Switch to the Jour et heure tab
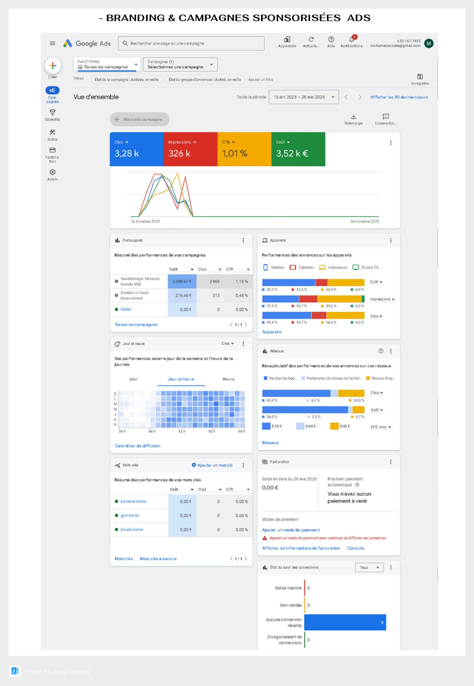The image size is (474, 686). pyautogui.click(x=181, y=379)
